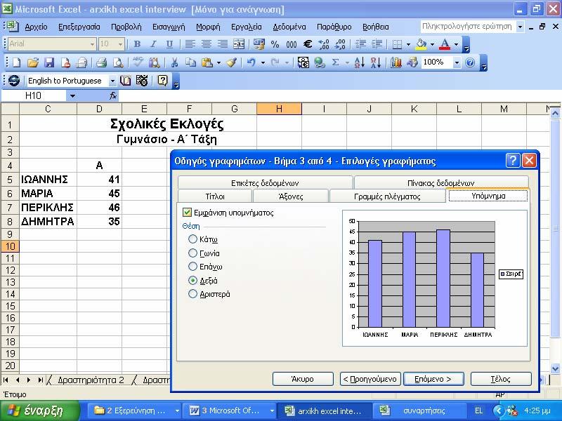Open zoom 100% dropdown
The image size is (562, 421).
coord(457,62)
